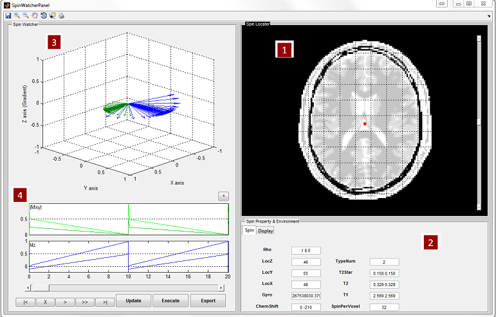The image size is (496, 317).
Task: Click the Print figure icon
Action: pyautogui.click(x=61, y=15)
